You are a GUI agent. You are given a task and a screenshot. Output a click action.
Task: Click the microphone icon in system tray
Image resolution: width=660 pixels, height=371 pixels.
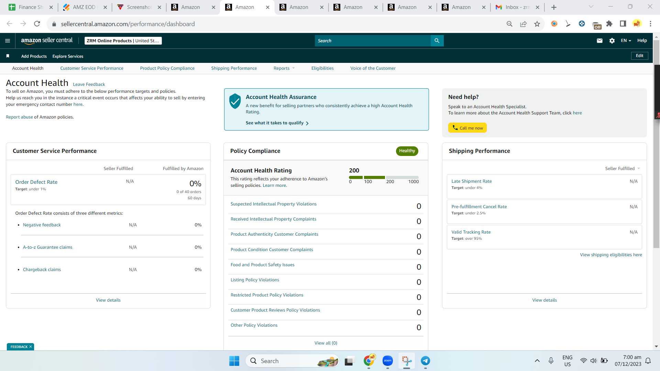[x=551, y=361]
